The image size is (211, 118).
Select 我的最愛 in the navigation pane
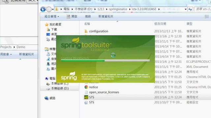click(x=55, y=25)
